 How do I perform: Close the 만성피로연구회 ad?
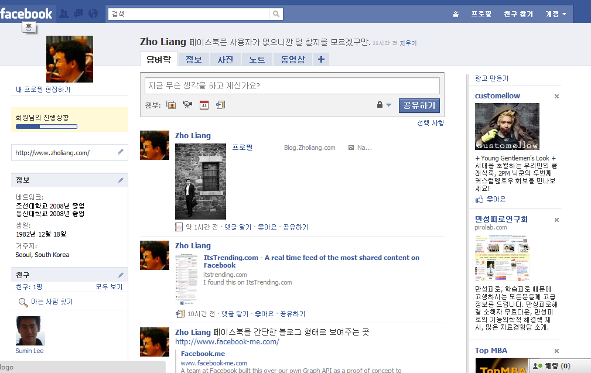click(x=556, y=220)
